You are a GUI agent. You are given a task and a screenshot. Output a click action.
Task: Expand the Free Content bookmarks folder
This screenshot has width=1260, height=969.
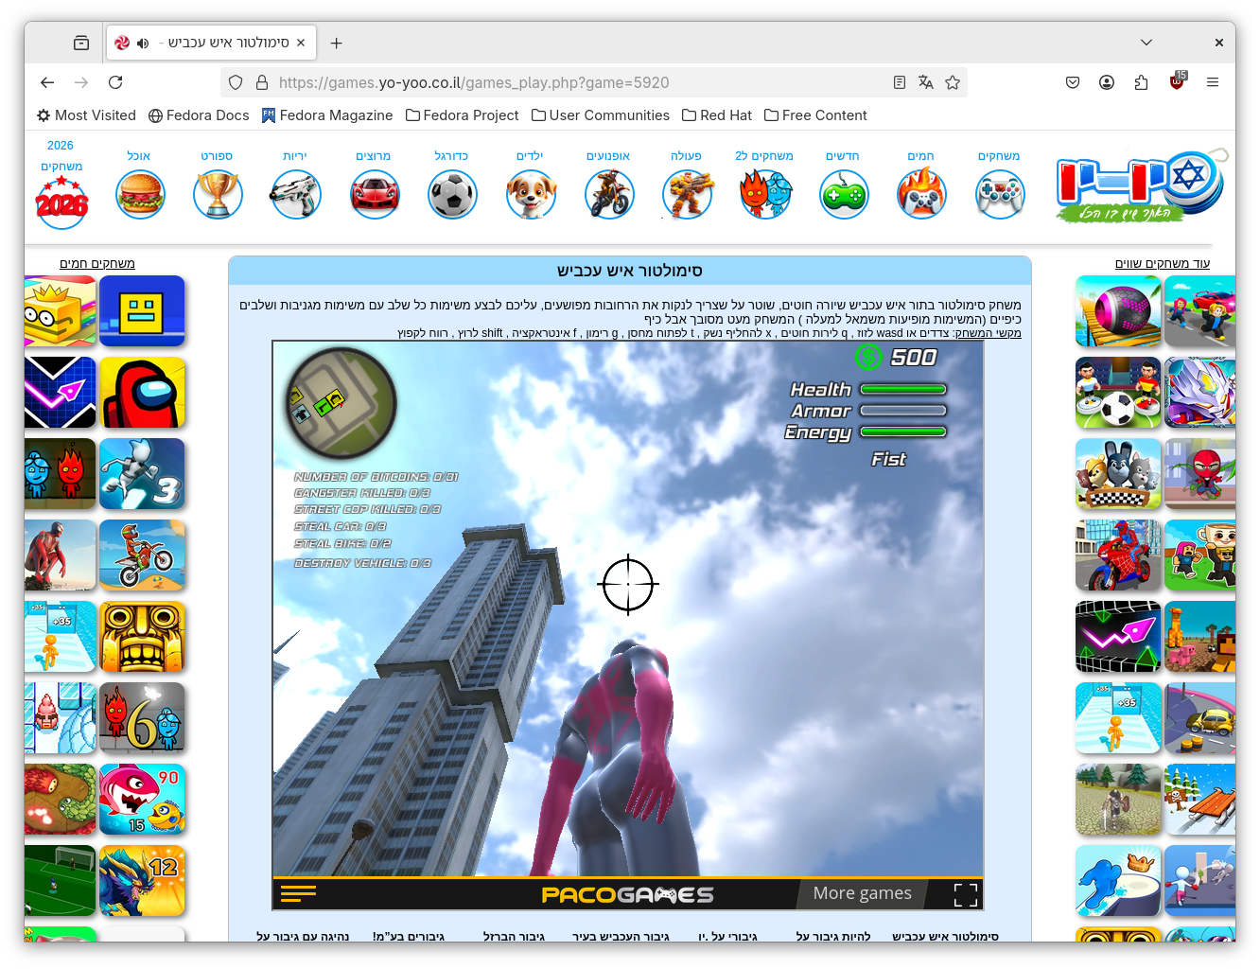click(x=815, y=115)
